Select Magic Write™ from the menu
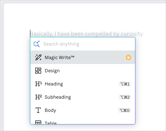This screenshot has height=131, width=166. [83, 57]
